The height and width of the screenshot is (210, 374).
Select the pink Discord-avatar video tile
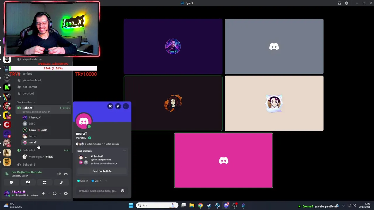(224, 160)
